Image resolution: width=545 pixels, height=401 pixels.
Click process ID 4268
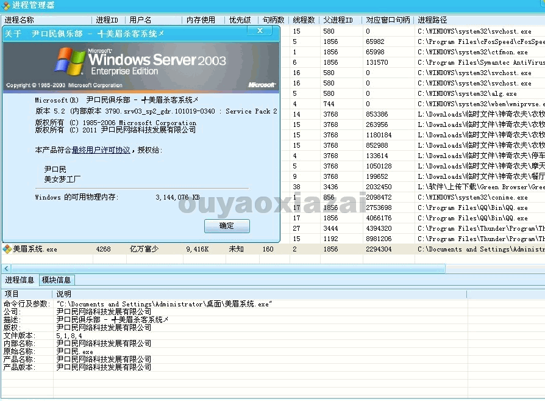coord(103,249)
